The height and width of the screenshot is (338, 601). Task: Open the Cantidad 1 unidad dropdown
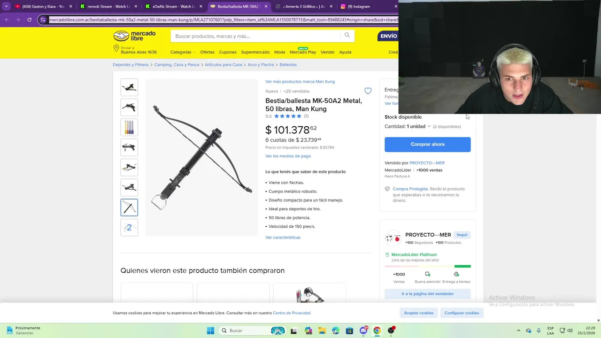pyautogui.click(x=418, y=126)
